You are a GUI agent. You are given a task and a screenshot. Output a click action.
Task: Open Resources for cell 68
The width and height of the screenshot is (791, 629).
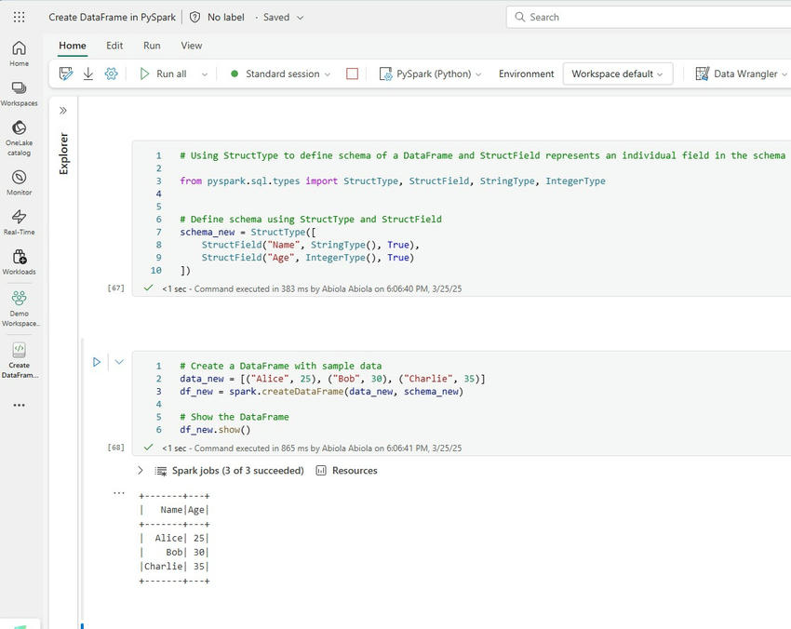tap(346, 471)
